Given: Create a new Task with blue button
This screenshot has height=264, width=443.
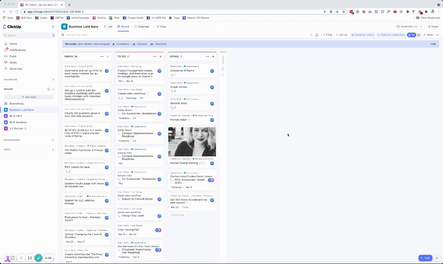Looking at the screenshot, I should (x=425, y=258).
